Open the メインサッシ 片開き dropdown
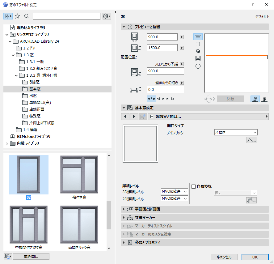The width and height of the screenshot is (274, 264). pyautogui.click(x=236, y=132)
